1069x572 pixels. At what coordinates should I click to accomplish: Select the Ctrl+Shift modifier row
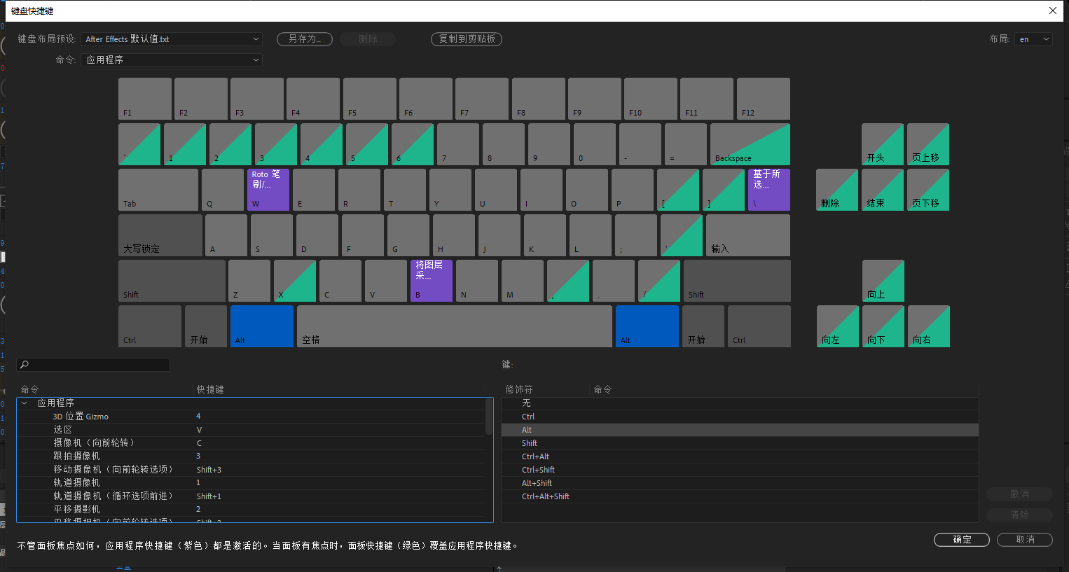click(x=740, y=470)
